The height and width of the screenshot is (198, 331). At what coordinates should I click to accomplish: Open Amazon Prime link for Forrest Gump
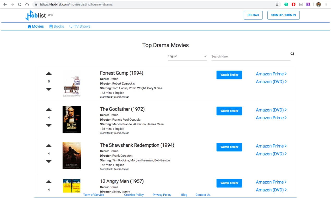click(271, 74)
